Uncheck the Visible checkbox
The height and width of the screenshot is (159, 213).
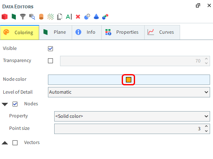tap(50, 49)
